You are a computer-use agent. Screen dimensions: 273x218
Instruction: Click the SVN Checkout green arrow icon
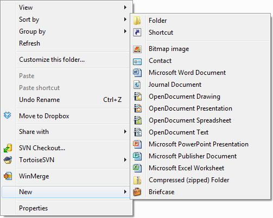[8, 148]
